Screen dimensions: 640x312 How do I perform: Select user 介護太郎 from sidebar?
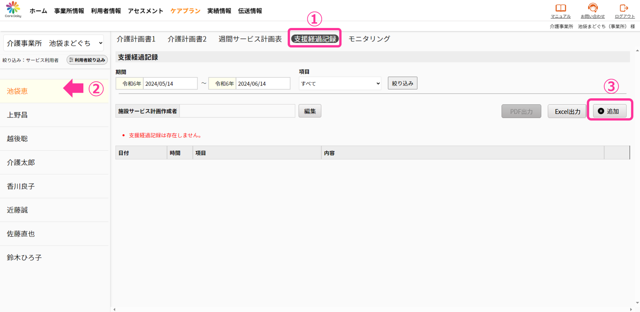click(21, 163)
